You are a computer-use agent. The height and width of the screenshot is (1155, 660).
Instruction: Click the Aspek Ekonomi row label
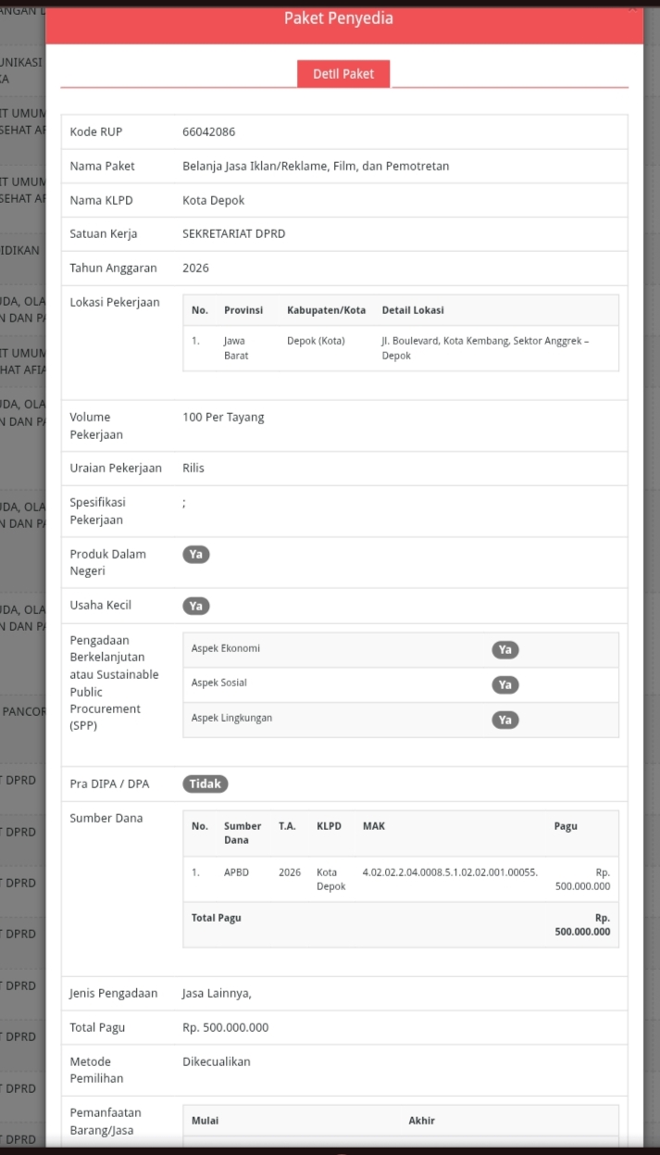click(226, 649)
